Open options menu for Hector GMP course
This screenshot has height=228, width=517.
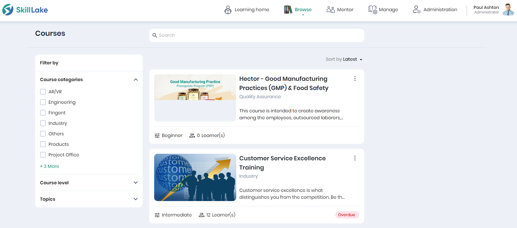tap(355, 79)
